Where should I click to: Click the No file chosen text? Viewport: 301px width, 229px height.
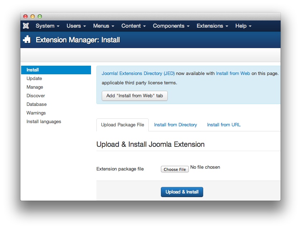pyautogui.click(x=205, y=167)
